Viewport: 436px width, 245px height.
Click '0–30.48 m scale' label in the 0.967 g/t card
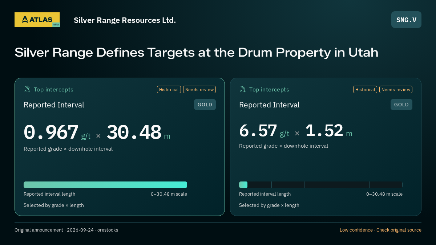tap(169, 194)
